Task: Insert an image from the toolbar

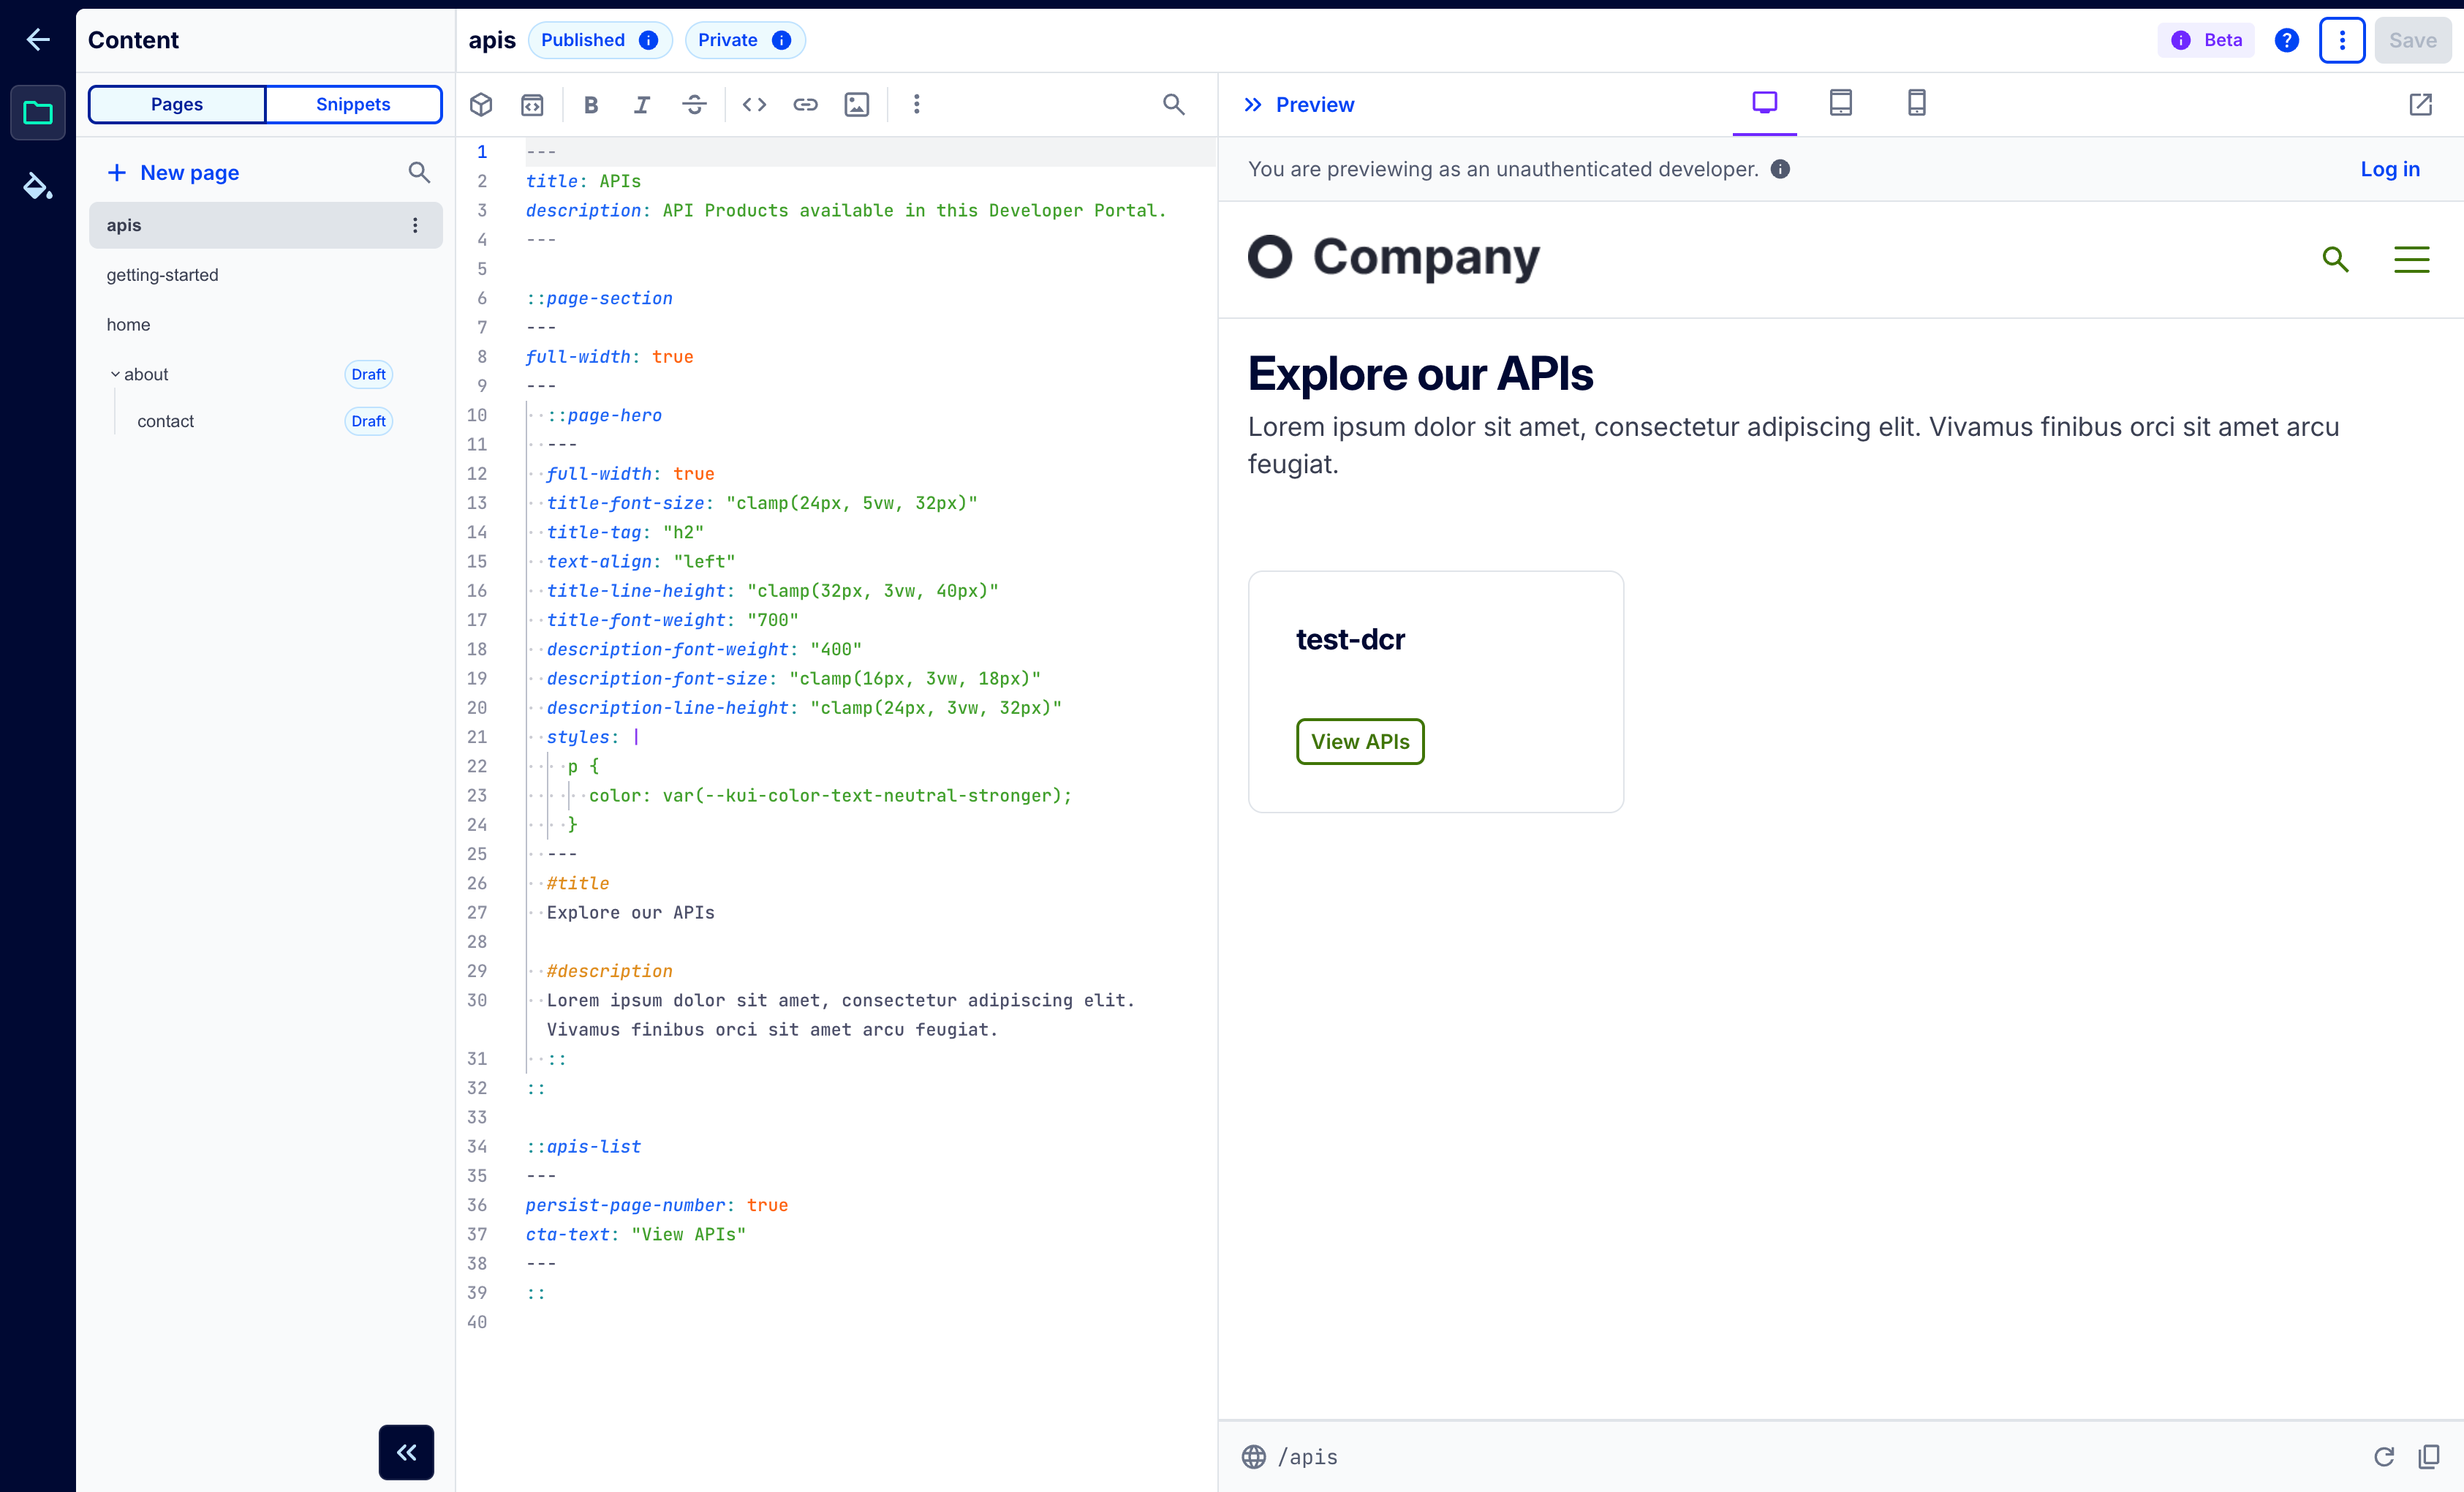Action: 857,104
